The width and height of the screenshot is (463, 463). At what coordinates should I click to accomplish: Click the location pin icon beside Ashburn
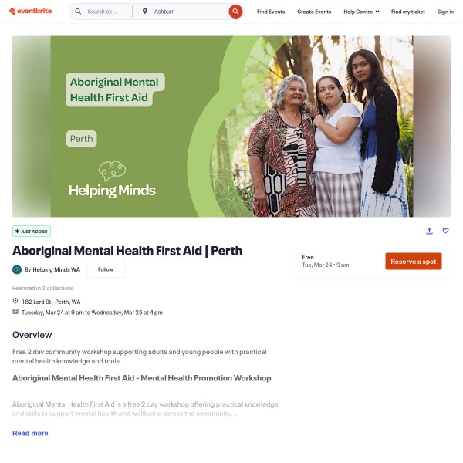145,12
